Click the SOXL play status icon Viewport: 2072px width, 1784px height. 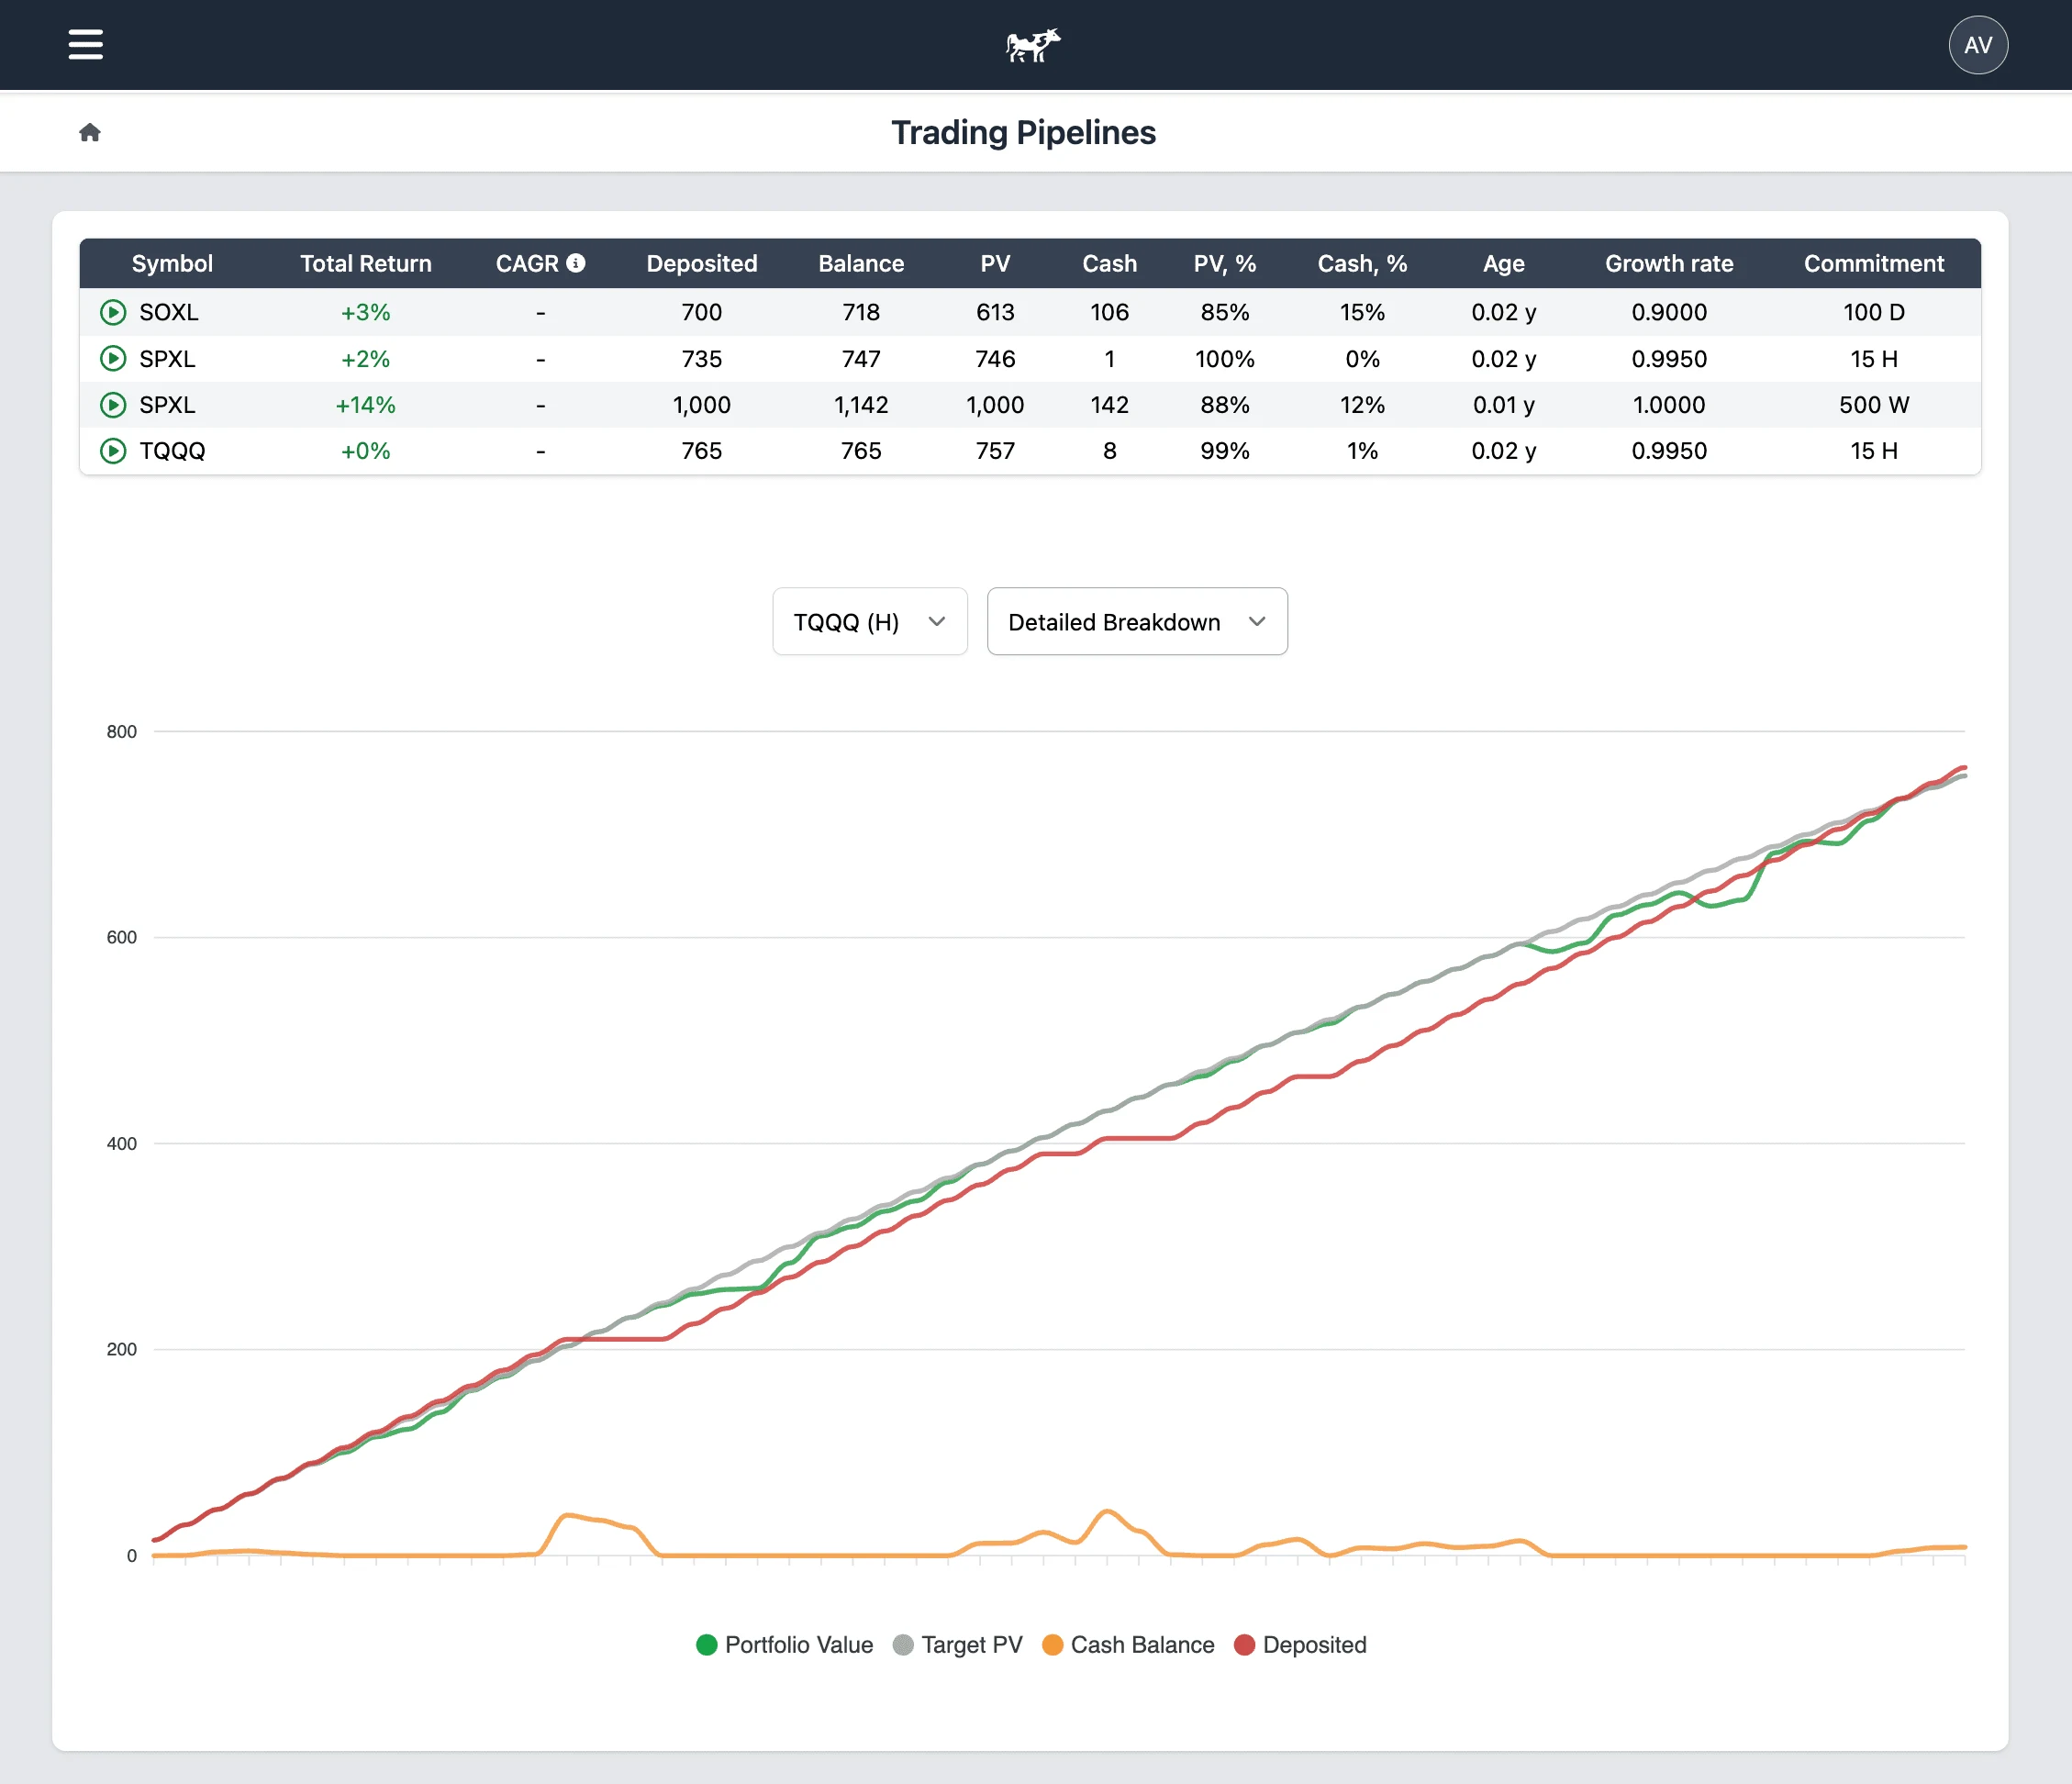pyautogui.click(x=113, y=312)
